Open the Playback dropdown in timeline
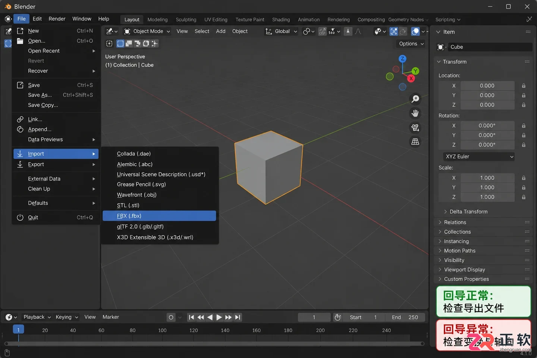This screenshot has height=358, width=537. (37, 317)
